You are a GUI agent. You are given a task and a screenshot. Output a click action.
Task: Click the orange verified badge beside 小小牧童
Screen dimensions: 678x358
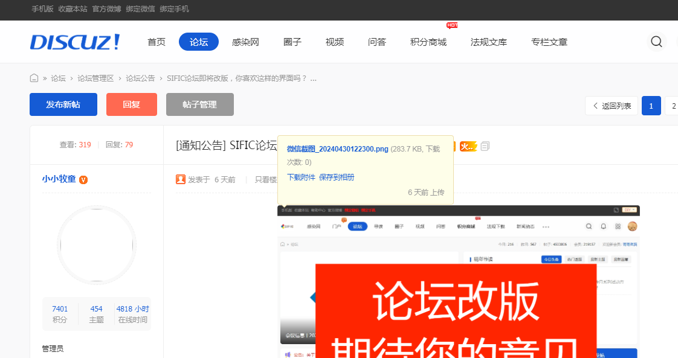tap(83, 179)
